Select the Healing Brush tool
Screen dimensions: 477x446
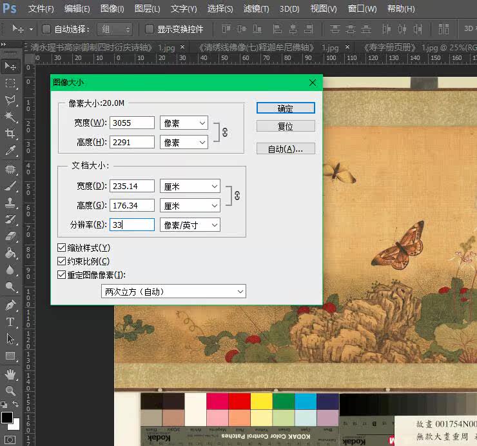[10, 168]
